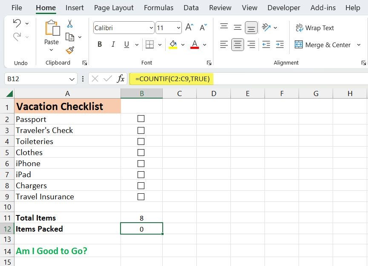Toggle Italic formatting
This screenshot has width=368, height=266.
coord(113,44)
